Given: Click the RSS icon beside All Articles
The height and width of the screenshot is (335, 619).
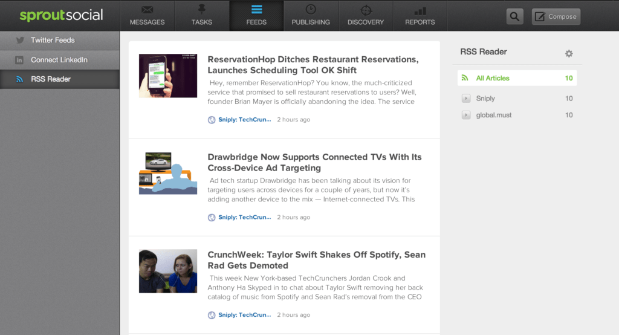Looking at the screenshot, I should (x=465, y=78).
